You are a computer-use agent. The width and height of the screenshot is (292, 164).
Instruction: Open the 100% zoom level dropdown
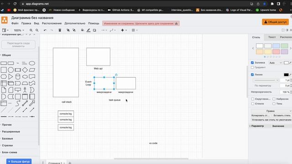click(19, 30)
